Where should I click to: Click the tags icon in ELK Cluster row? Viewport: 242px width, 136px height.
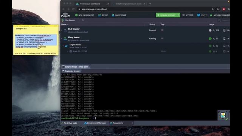tap(162, 30)
